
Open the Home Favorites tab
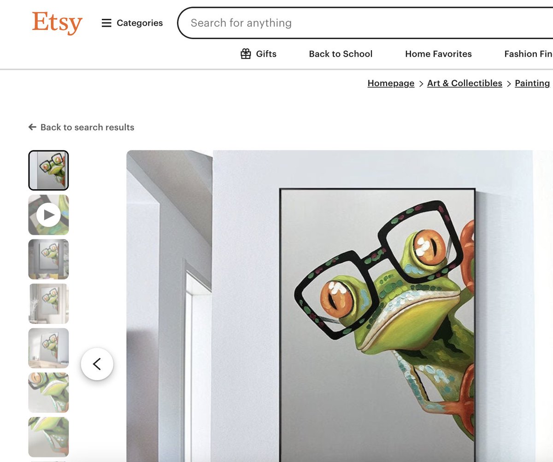438,54
